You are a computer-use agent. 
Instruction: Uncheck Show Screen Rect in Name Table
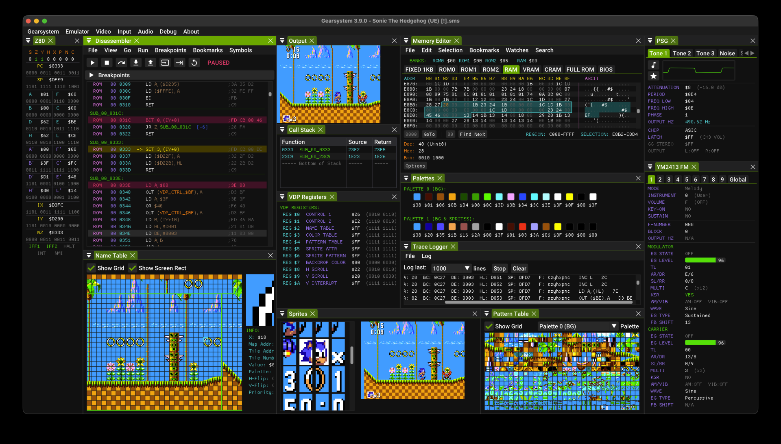click(x=133, y=268)
